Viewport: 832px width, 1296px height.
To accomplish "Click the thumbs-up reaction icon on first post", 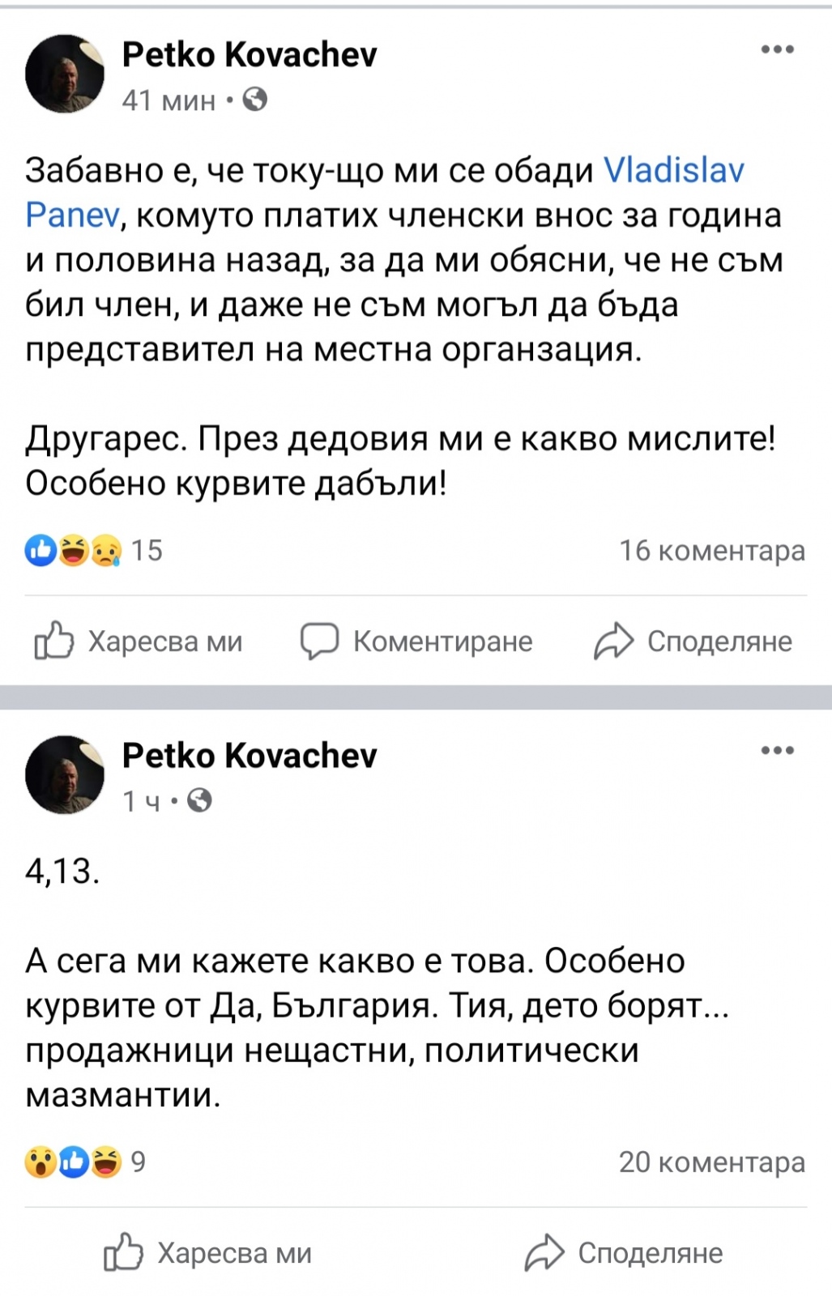I will coord(41,551).
